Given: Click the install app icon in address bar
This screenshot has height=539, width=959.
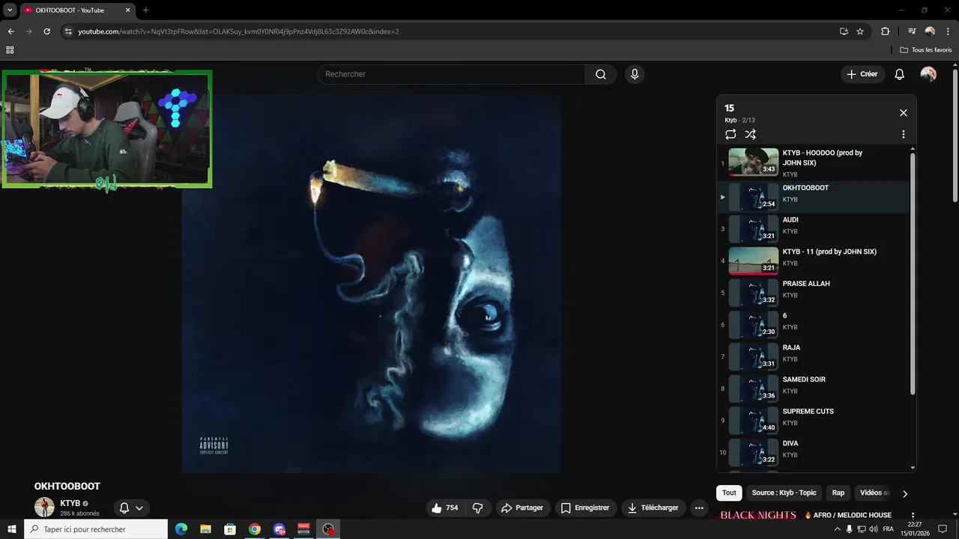Looking at the screenshot, I should tap(844, 31).
